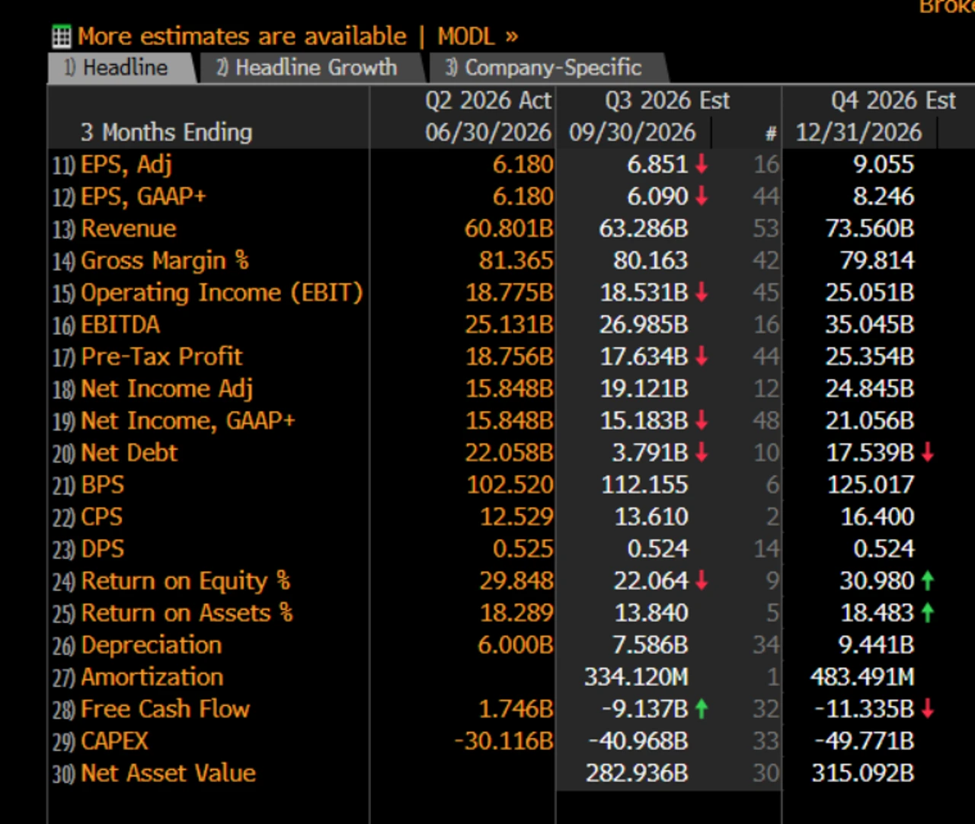Image resolution: width=975 pixels, height=824 pixels.
Task: Click the 63.286B revenue estimate cell
Action: (x=644, y=228)
